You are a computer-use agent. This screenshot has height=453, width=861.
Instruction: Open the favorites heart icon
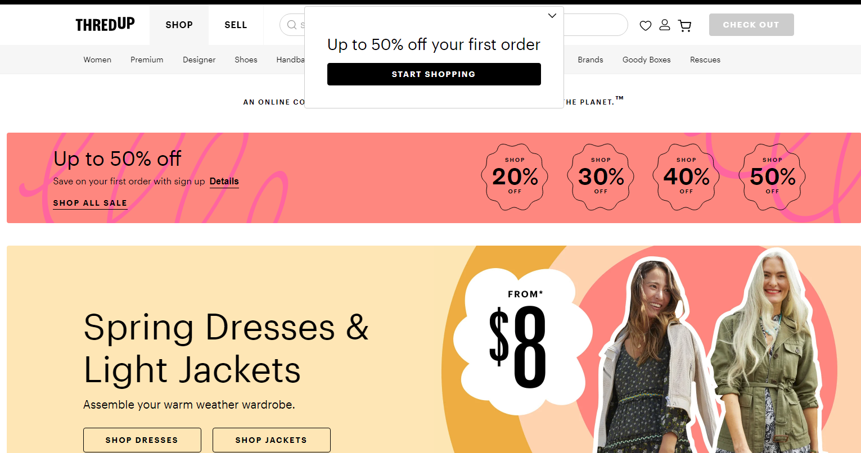tap(646, 25)
